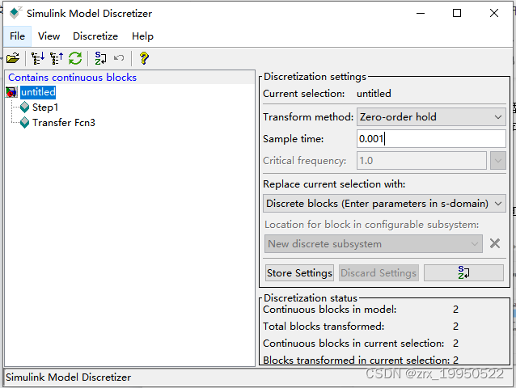
Task: Click the Critical frequency value field
Action: coord(421,161)
